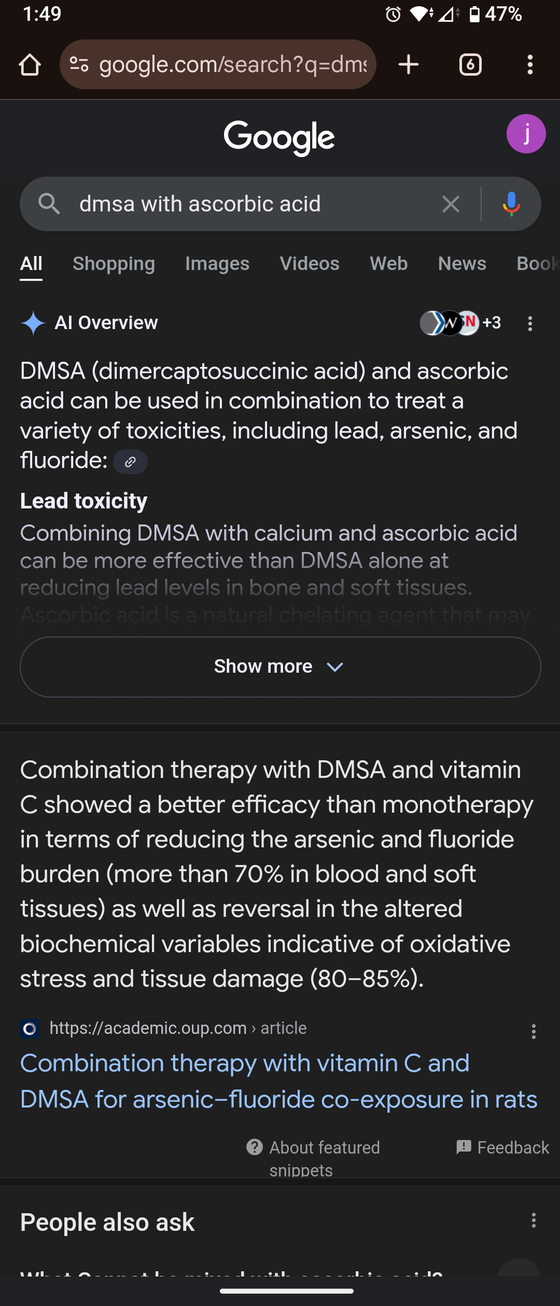
Task: Clear the search query with X icon
Action: click(451, 204)
